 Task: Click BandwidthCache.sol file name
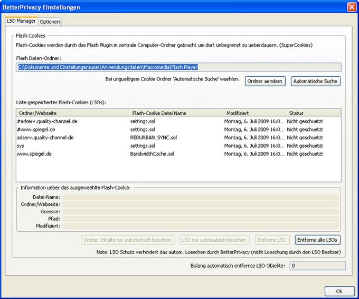(x=152, y=154)
